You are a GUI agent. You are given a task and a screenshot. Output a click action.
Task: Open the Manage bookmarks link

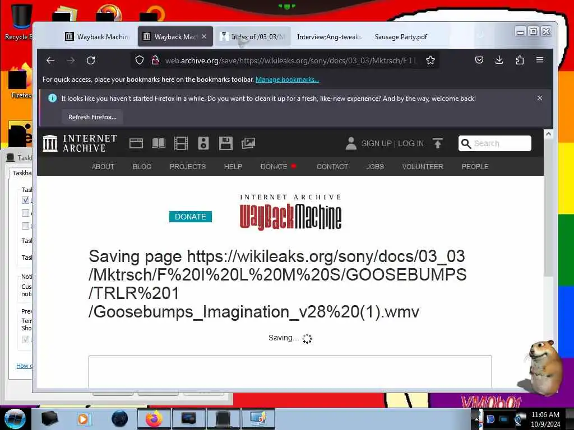(288, 80)
